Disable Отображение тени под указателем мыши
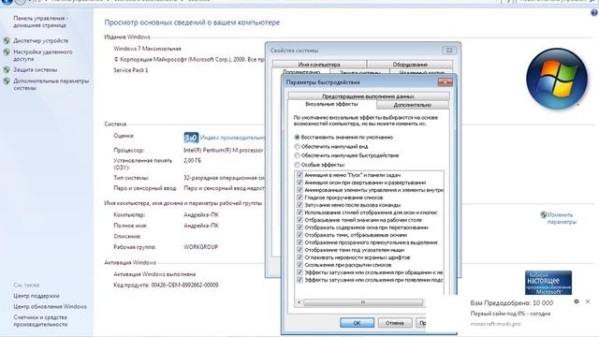Viewport: 599px width, 337px height. (299, 250)
